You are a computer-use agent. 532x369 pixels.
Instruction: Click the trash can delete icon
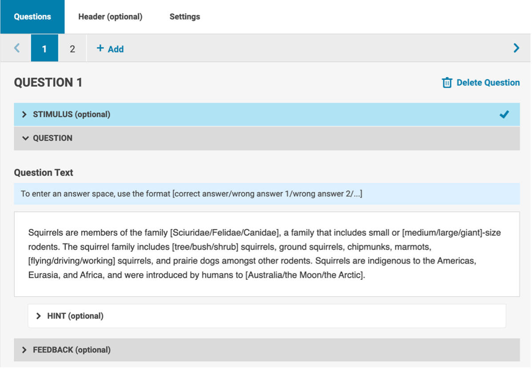click(447, 82)
